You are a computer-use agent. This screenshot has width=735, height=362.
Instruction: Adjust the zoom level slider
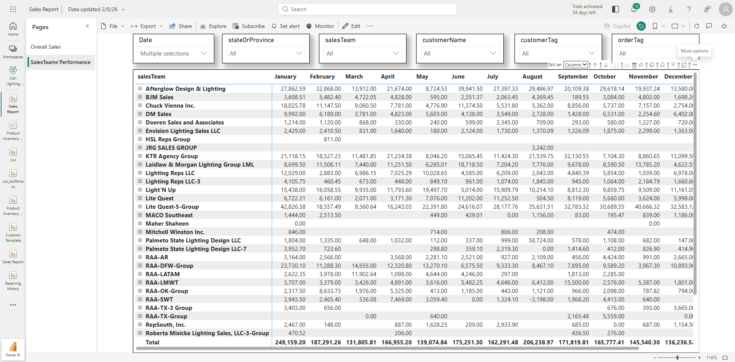pos(677,357)
